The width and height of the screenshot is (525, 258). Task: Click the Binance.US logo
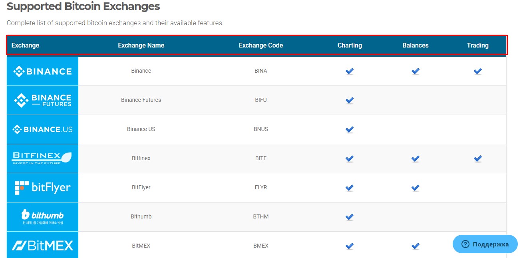pyautogui.click(x=42, y=129)
